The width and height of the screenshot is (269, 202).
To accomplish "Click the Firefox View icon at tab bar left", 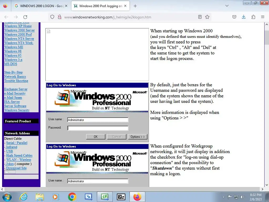I will click(x=5, y=6).
